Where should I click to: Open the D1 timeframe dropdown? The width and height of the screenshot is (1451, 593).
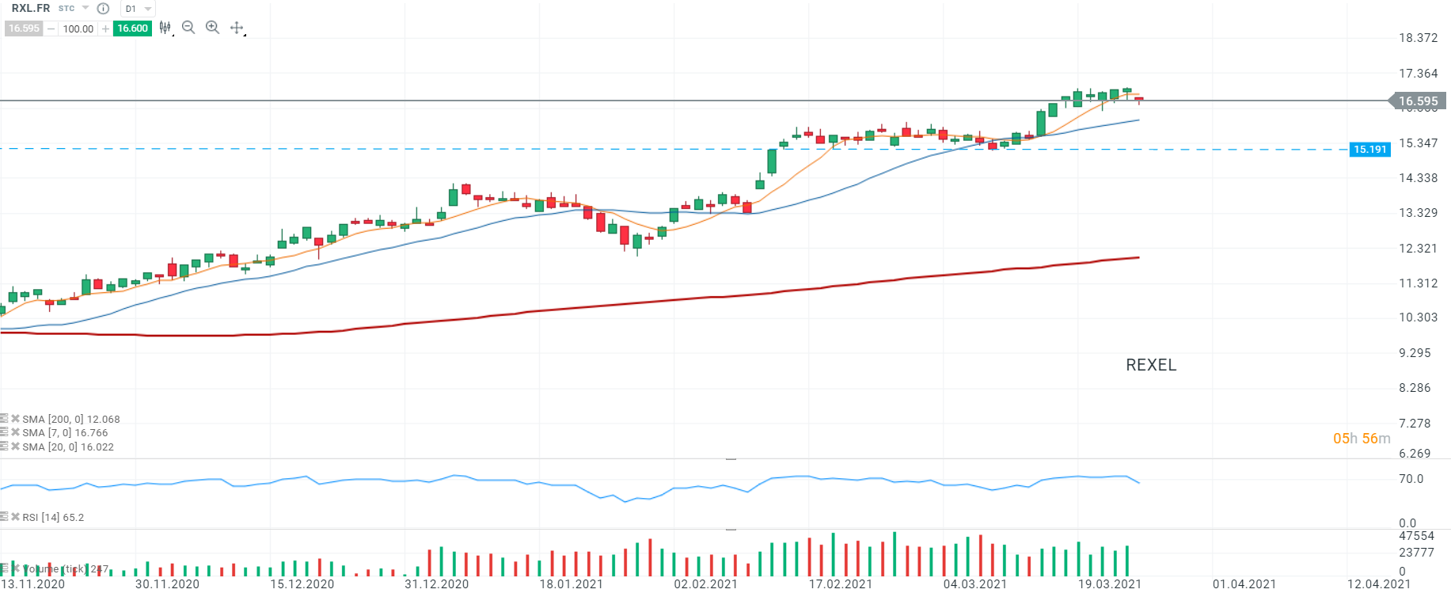coord(139,9)
